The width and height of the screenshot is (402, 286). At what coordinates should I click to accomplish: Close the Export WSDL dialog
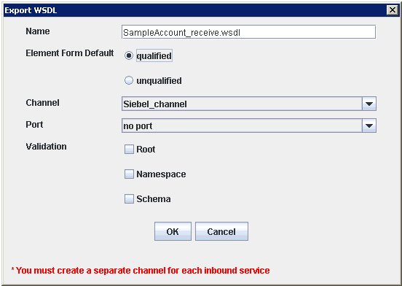click(393, 10)
